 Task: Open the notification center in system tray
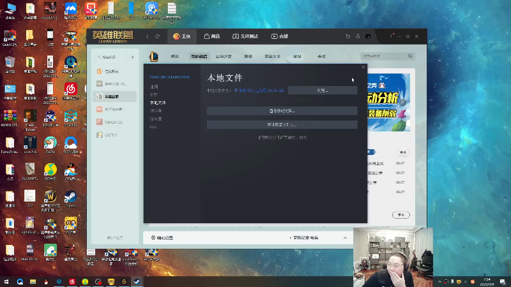point(503,282)
